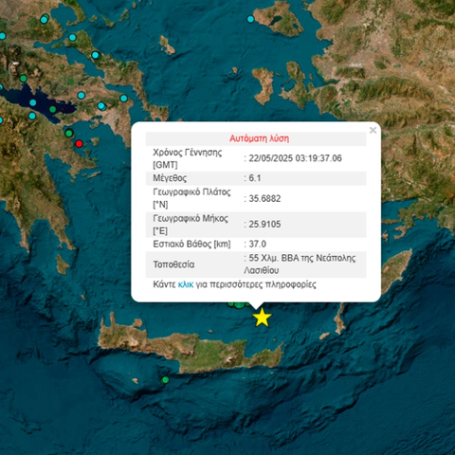This screenshot has height=455, width=455.
Task: Select the magnitude value '6.1'
Action: tap(255, 178)
